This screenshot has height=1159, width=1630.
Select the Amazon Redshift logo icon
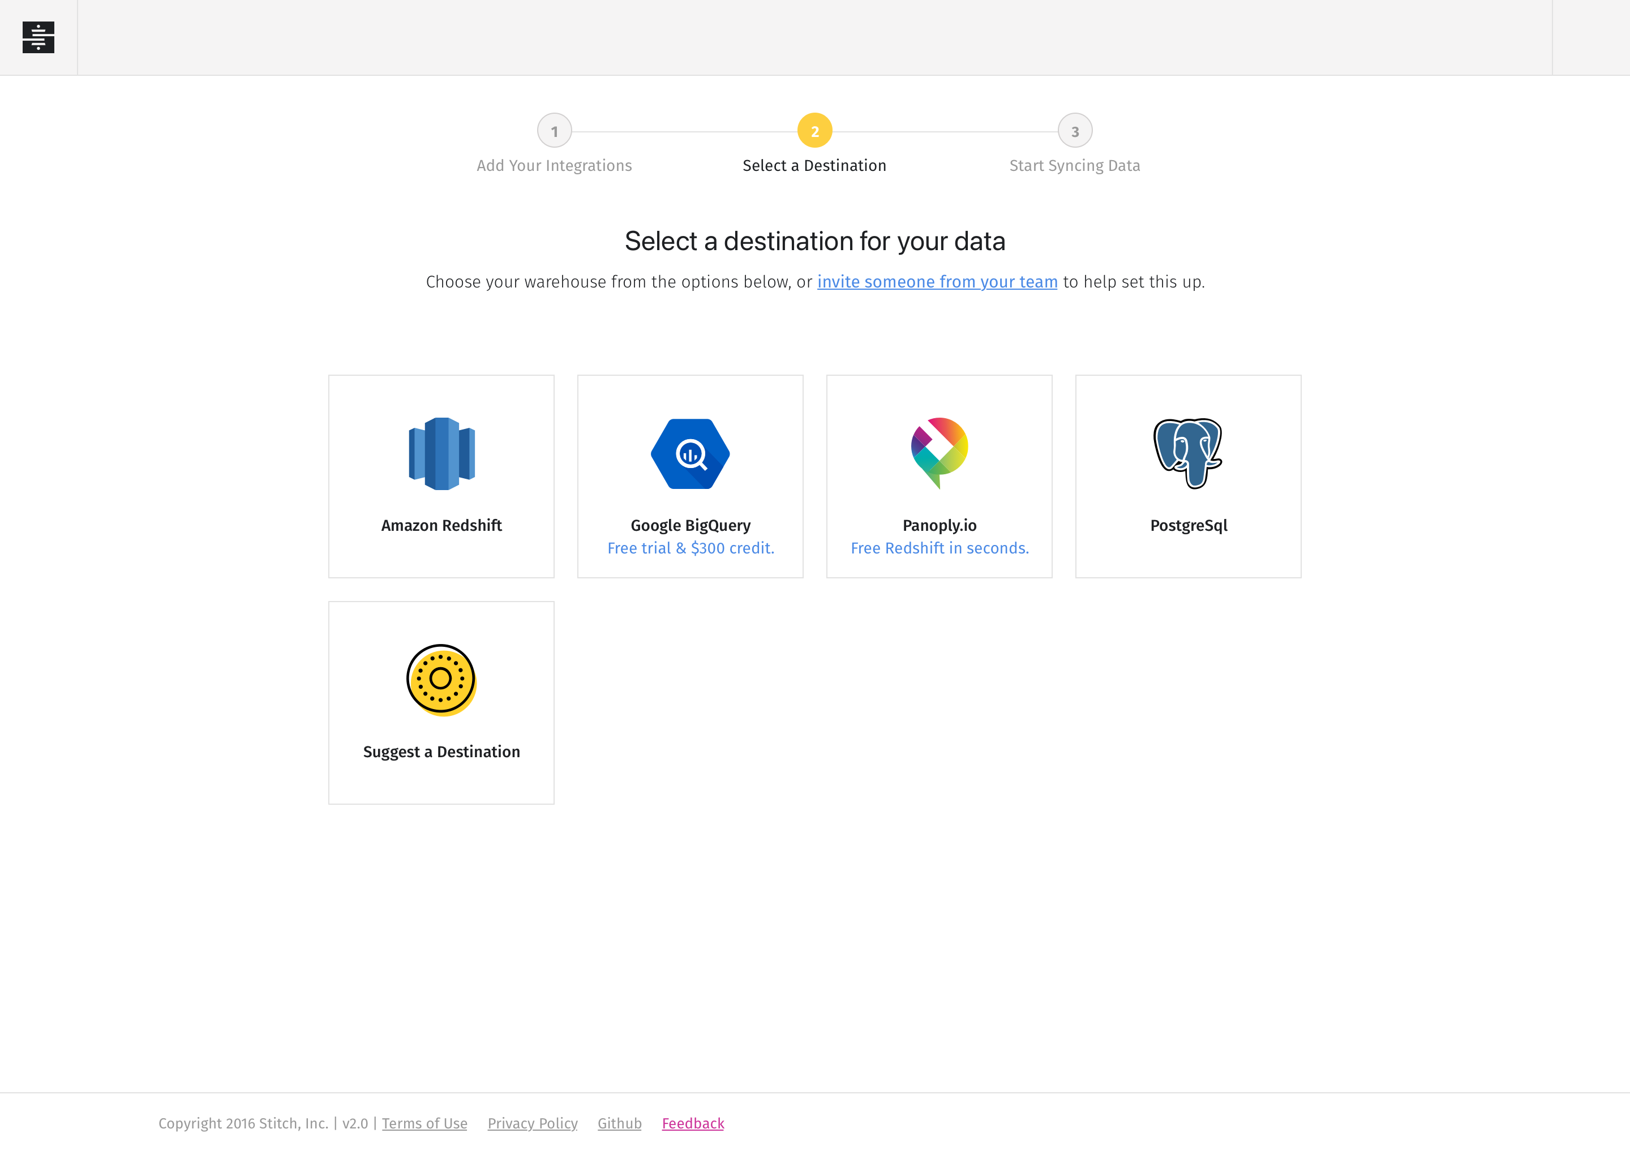(442, 454)
